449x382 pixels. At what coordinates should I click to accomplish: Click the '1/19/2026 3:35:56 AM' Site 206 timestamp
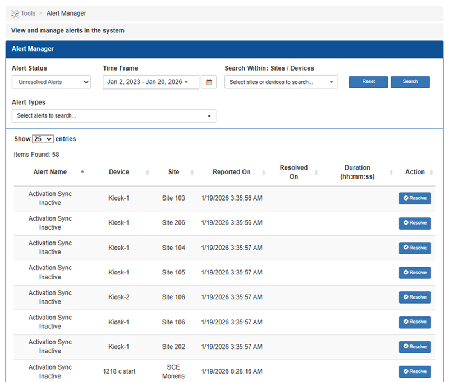(x=232, y=222)
